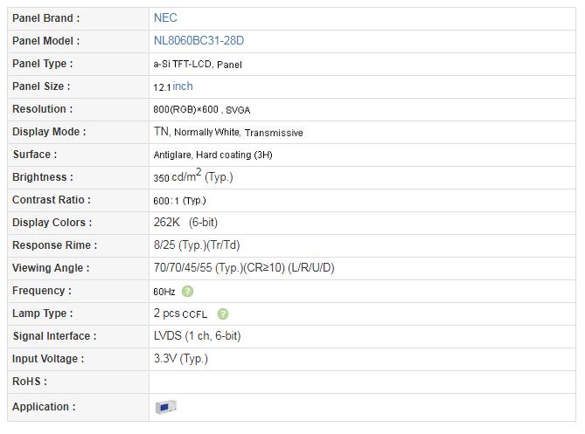Select the 'Viewing Angle :' label
585x434 pixels.
(51, 268)
